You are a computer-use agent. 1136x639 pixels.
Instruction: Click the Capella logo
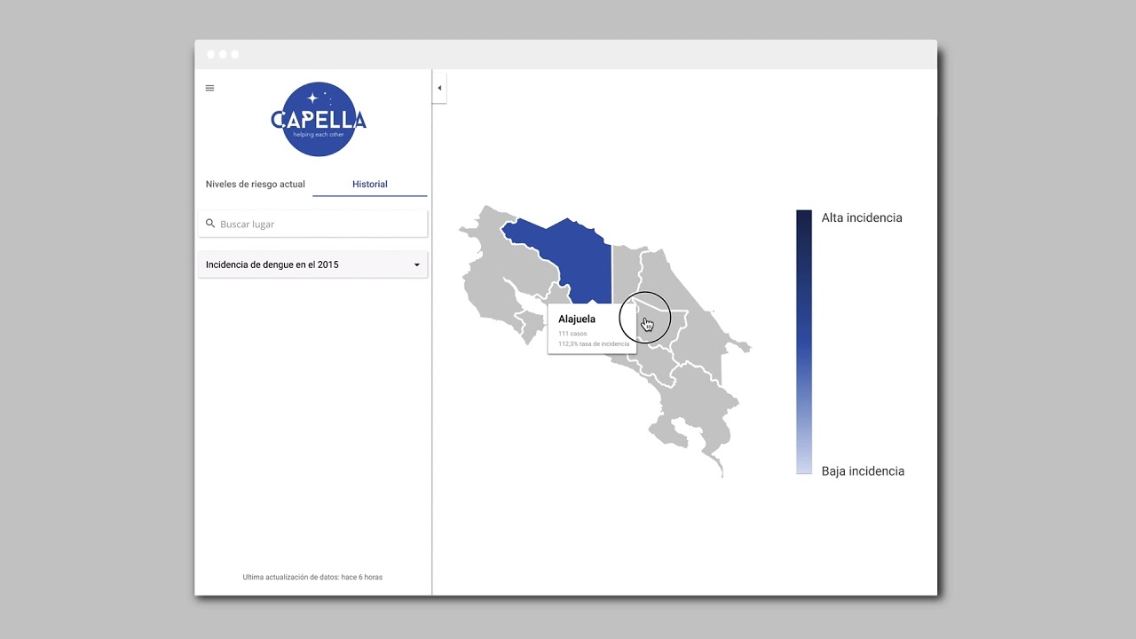pos(319,120)
